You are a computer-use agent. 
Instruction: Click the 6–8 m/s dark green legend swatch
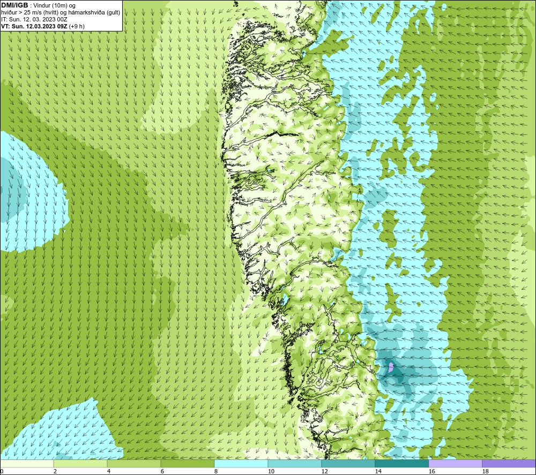coord(187,463)
